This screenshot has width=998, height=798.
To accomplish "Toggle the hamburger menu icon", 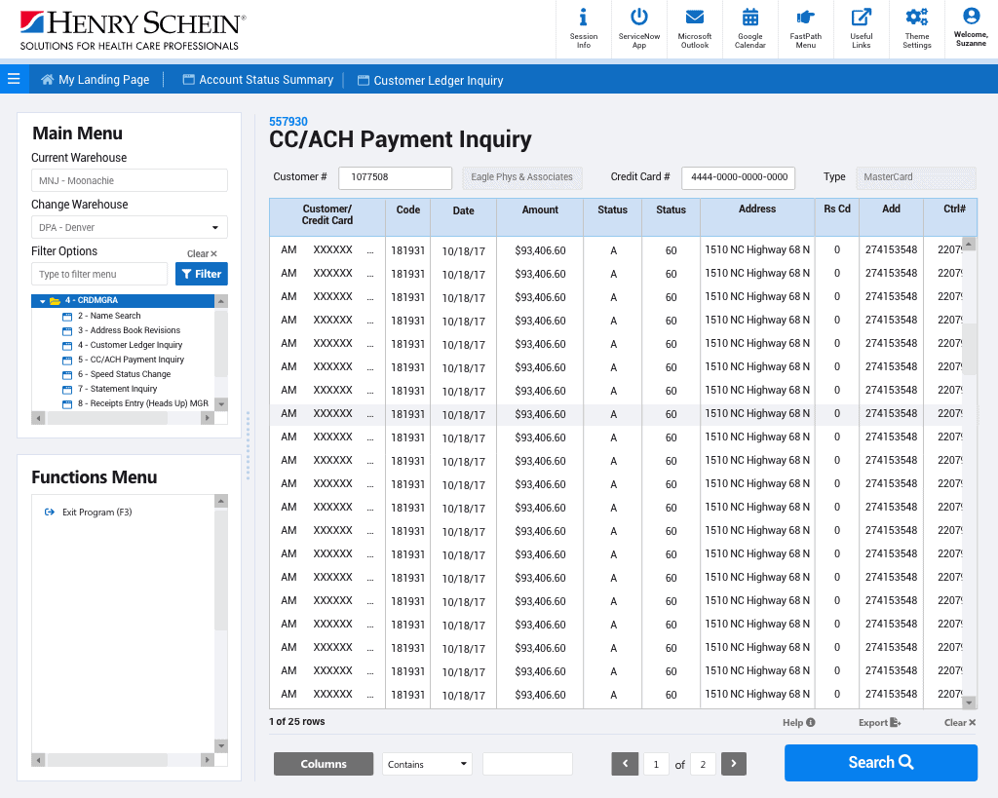I will coord(14,79).
